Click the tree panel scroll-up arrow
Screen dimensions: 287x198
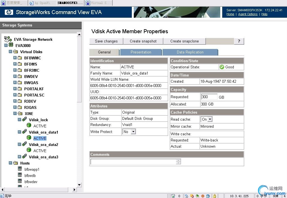[x=79, y=35]
